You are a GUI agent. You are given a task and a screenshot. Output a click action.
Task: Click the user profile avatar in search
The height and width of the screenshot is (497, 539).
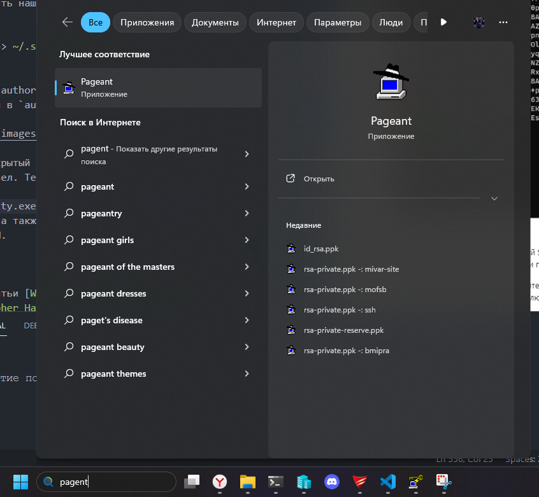coord(479,22)
